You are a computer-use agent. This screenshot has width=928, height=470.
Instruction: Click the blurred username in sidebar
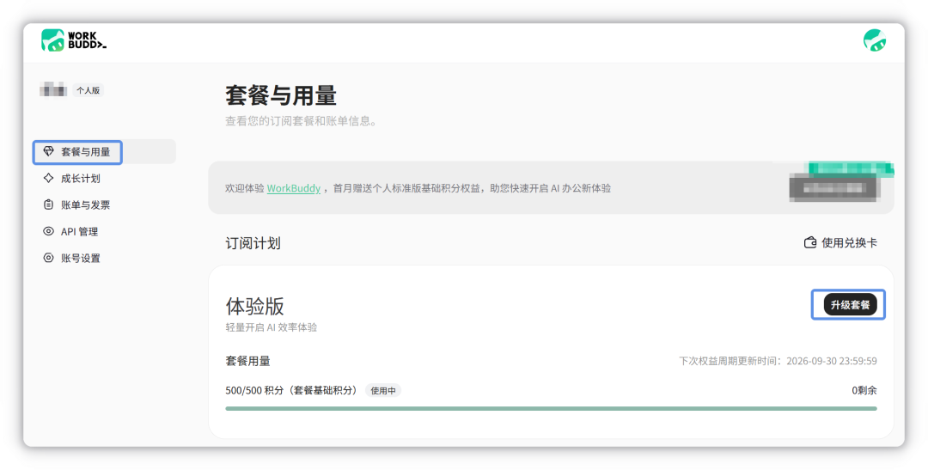click(53, 90)
